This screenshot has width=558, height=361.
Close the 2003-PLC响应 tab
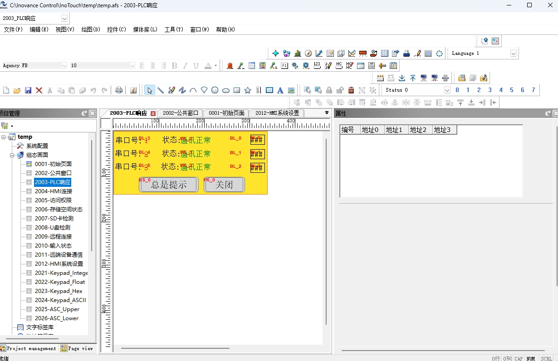click(x=153, y=113)
